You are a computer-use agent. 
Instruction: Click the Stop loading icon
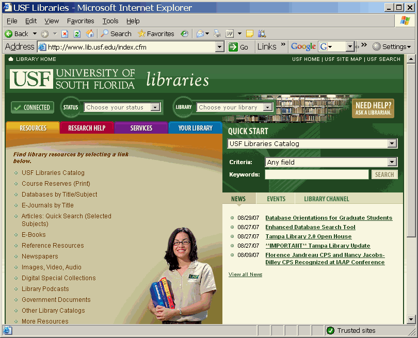65,34
